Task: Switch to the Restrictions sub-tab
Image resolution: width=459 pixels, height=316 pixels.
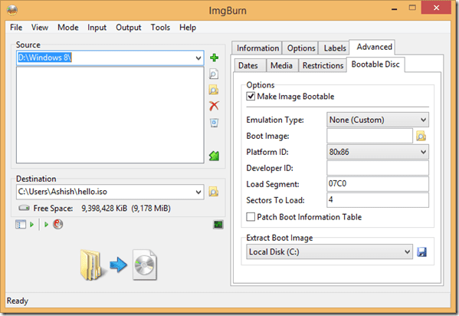Action: [x=323, y=65]
